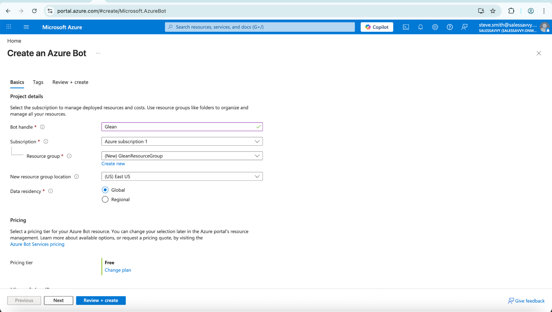The image size is (552, 312).
Task: Click Change plan link
Action: [118, 270]
